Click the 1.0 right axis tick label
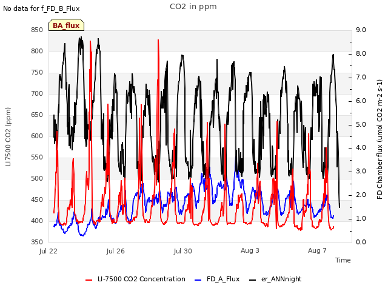Screen dimensions: 388x291 (x=361, y=219)
